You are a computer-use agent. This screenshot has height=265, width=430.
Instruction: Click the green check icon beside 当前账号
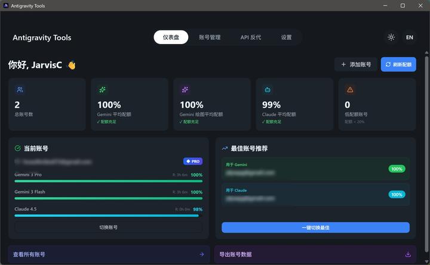tap(18, 148)
